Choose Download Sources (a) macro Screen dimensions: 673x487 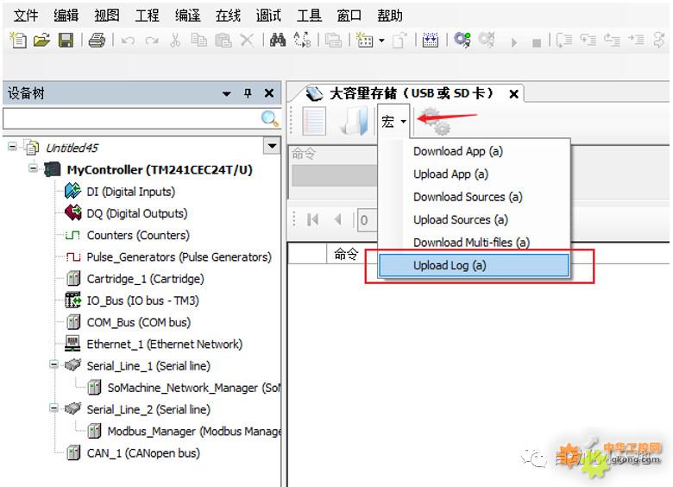474,197
